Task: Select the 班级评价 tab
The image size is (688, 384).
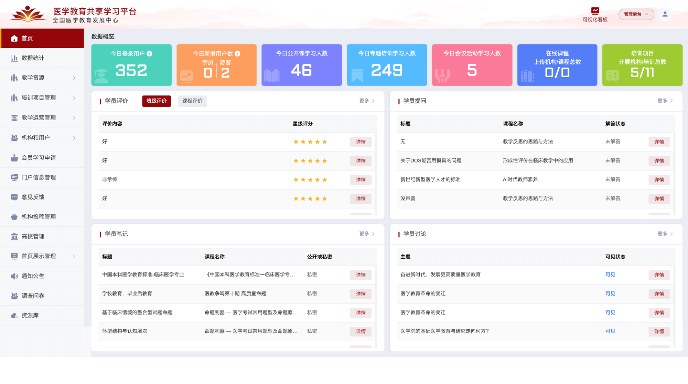Action: (156, 101)
